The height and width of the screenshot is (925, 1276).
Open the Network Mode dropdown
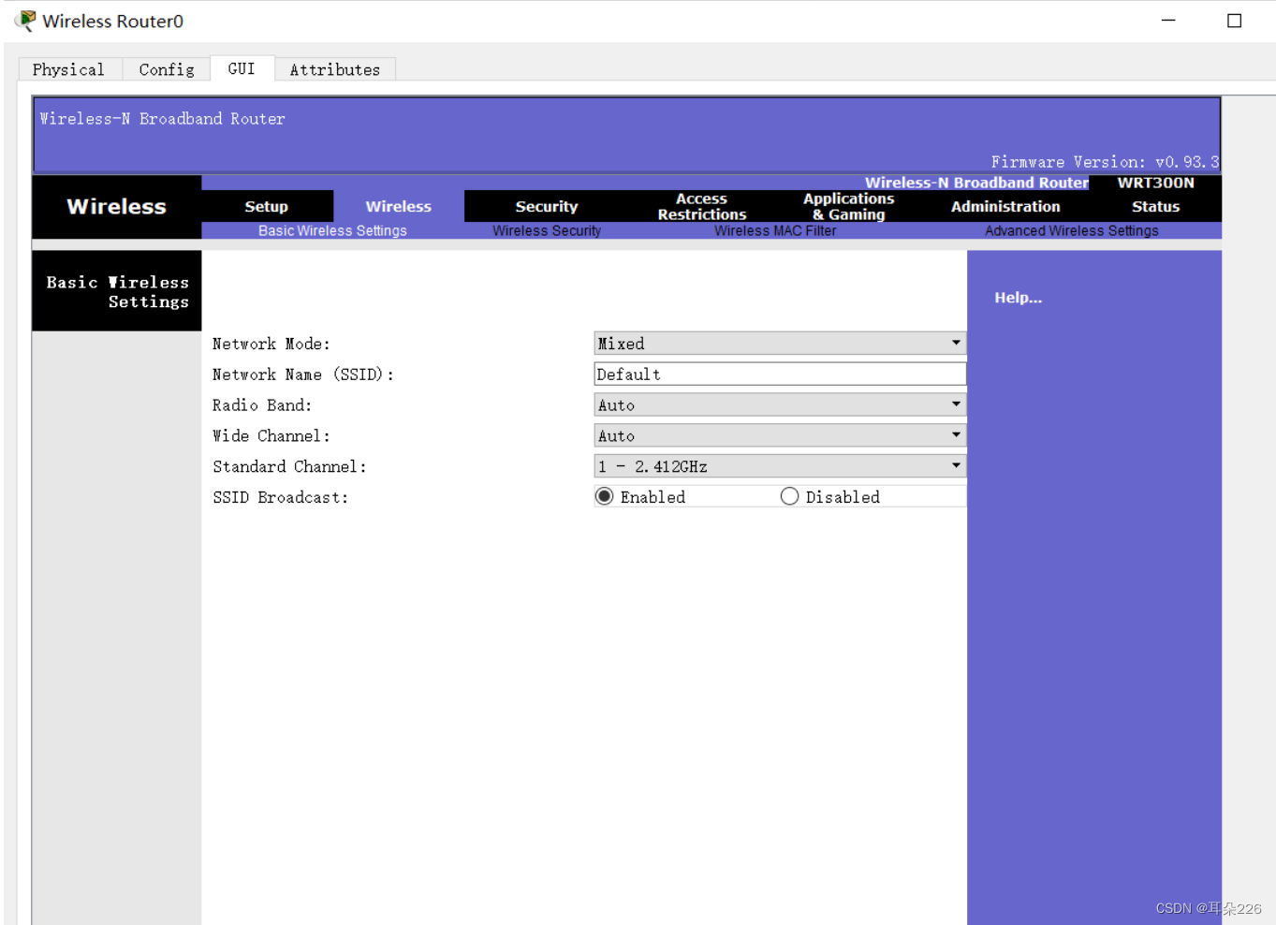click(779, 344)
